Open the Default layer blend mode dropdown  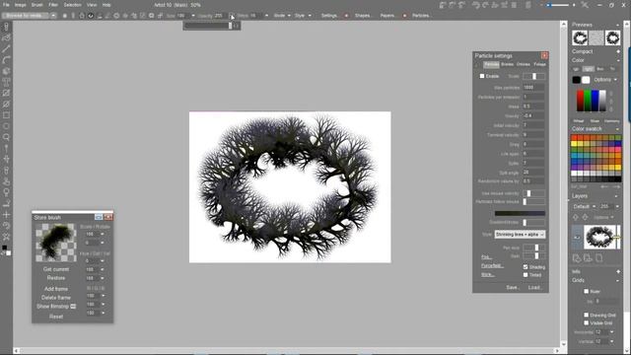point(585,206)
